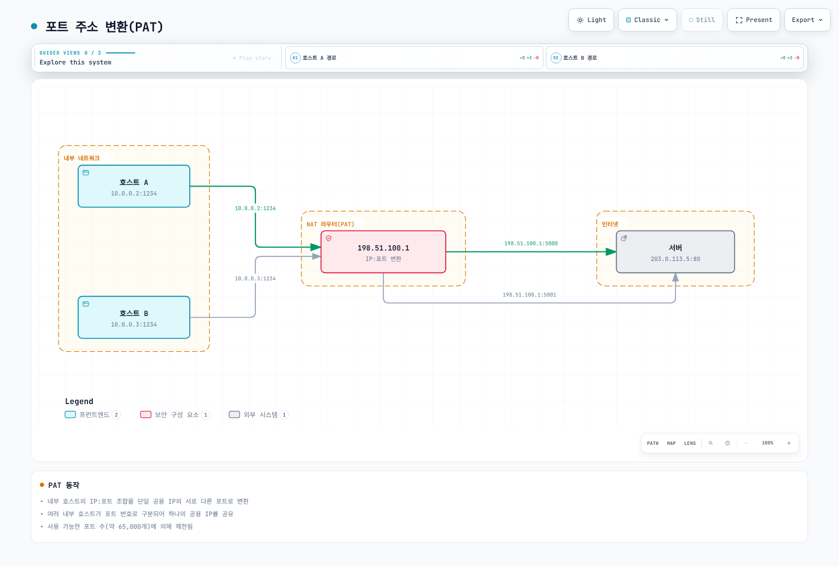Viewport: 839px width, 566px height.
Task: Select the 호스트 B 경로 guided view
Action: coord(675,58)
